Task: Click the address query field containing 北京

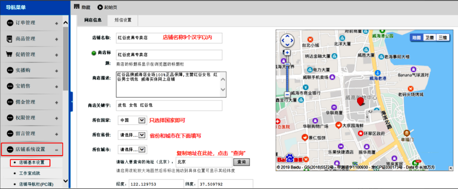Action: (204, 162)
